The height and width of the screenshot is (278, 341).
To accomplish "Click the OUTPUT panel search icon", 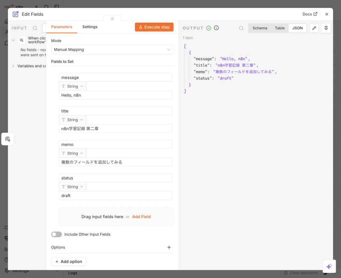I will pyautogui.click(x=241, y=28).
